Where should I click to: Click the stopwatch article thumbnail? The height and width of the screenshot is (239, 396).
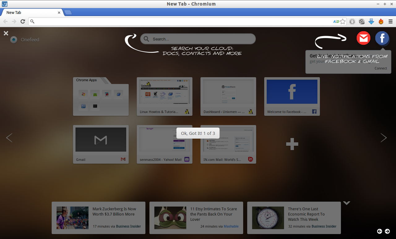[268, 218]
